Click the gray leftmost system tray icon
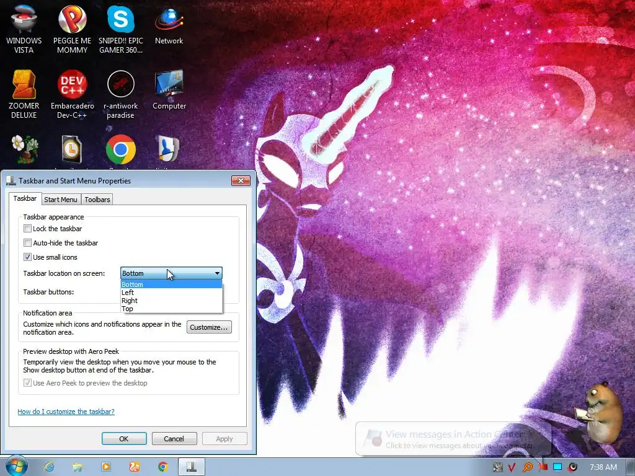The width and height of the screenshot is (635, 476). click(x=497, y=467)
